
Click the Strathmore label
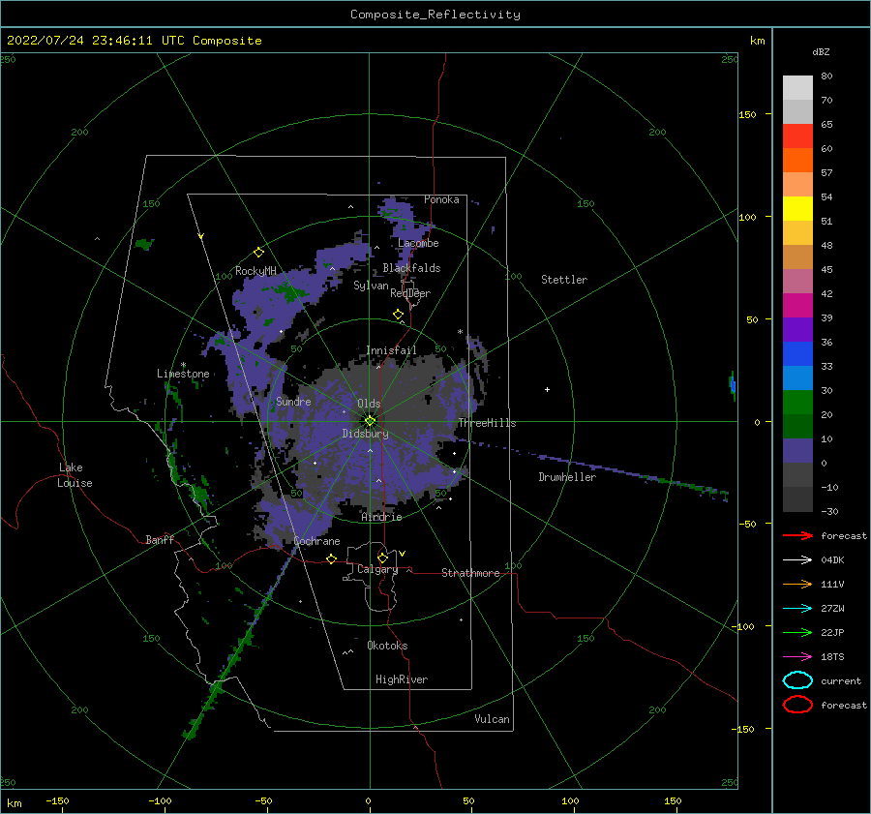point(470,573)
